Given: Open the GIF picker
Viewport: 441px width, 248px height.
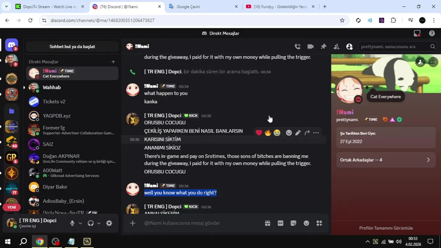Looking at the screenshot, I should (x=281, y=223).
